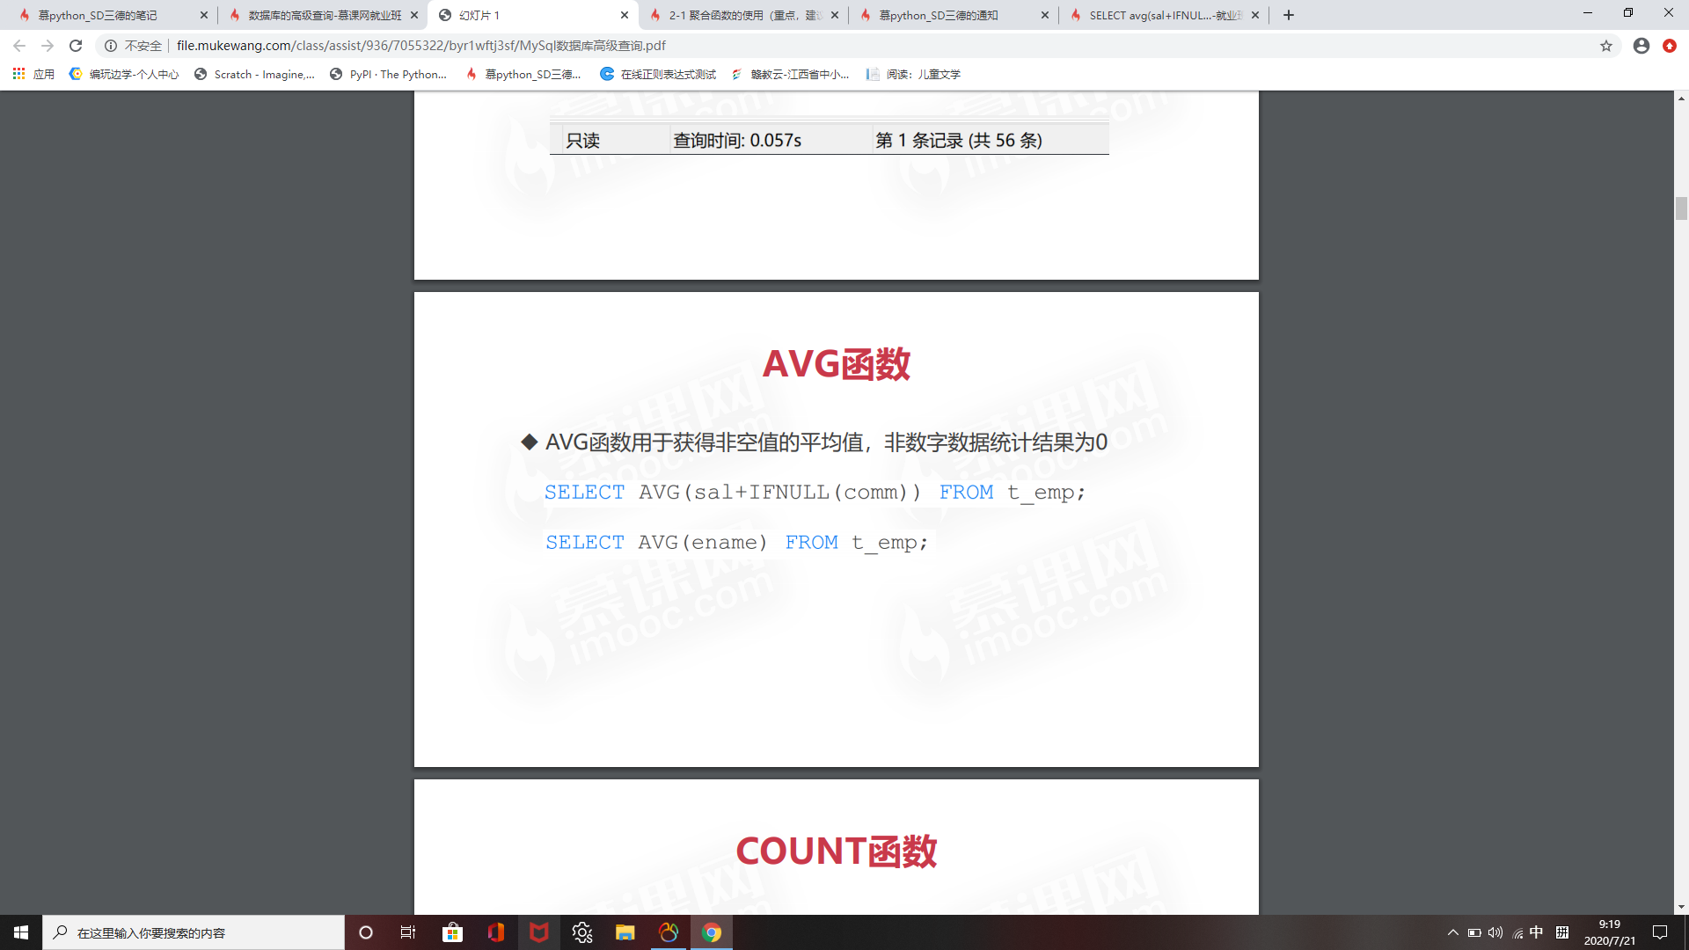Launch McAfee from the taskbar

click(x=539, y=932)
